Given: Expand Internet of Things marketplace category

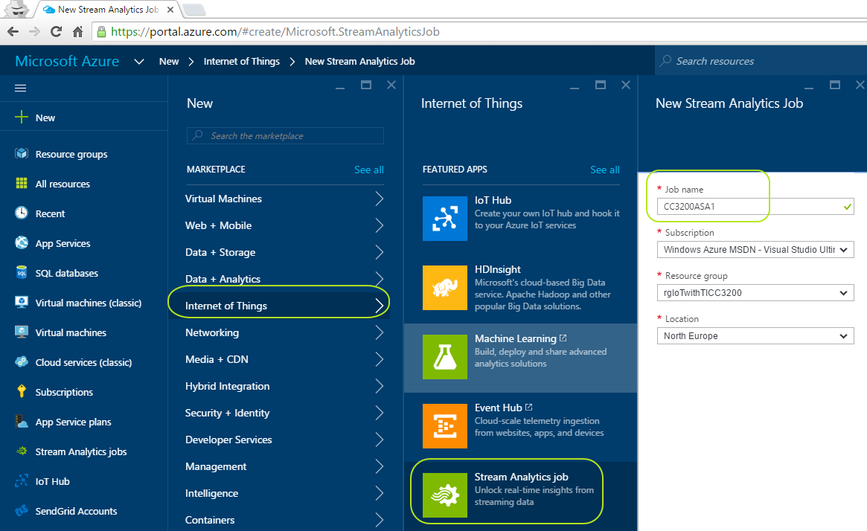Looking at the screenshot, I should 285,306.
